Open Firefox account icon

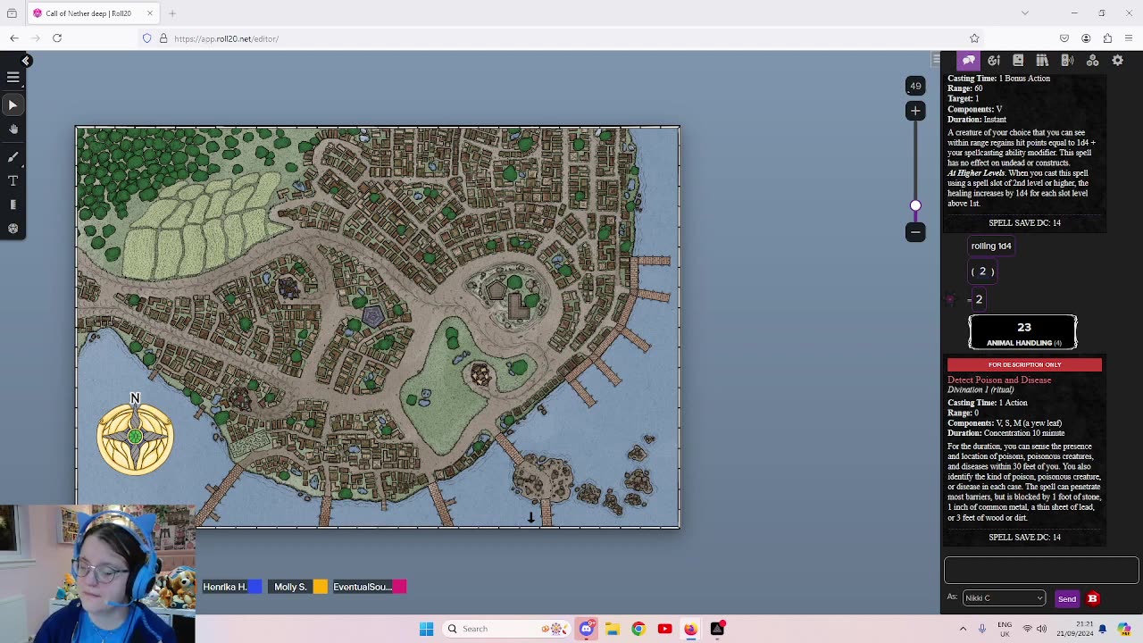(1086, 38)
